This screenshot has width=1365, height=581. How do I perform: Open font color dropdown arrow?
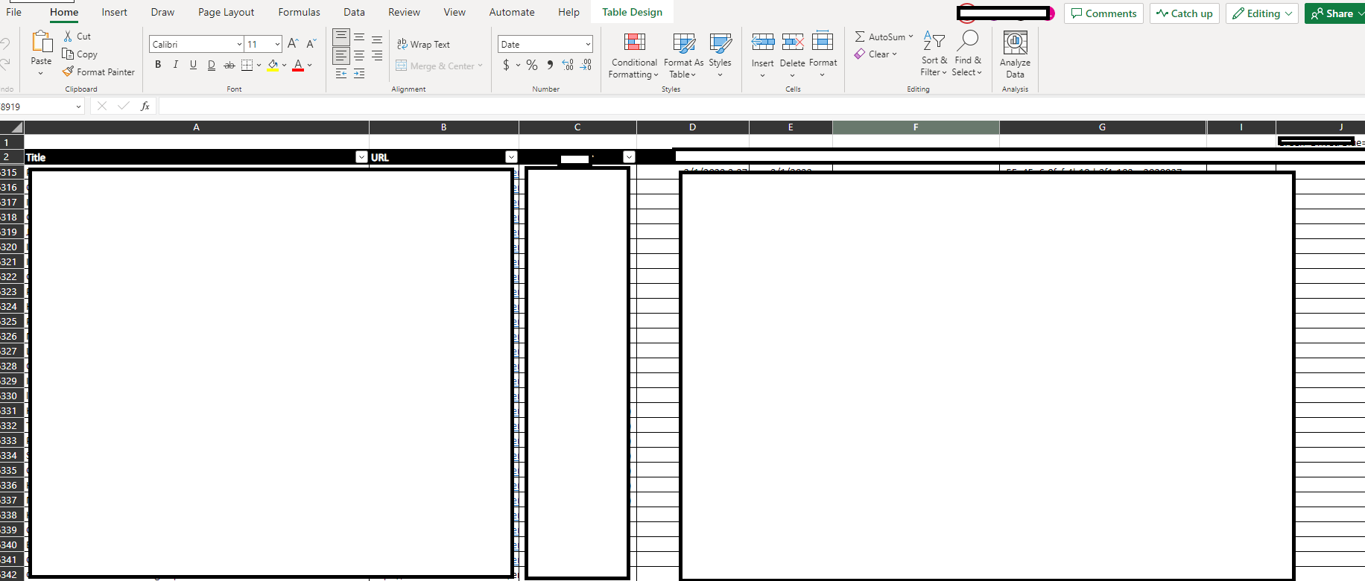pos(309,65)
